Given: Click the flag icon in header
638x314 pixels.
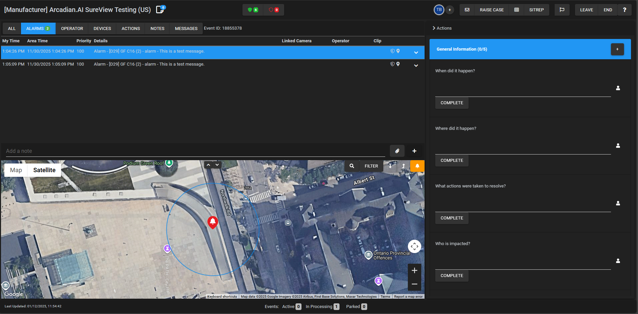Looking at the screenshot, I should [x=562, y=10].
